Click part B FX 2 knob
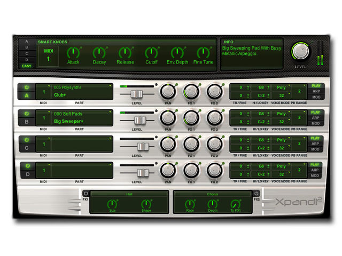342x256 pixels. coord(215,118)
